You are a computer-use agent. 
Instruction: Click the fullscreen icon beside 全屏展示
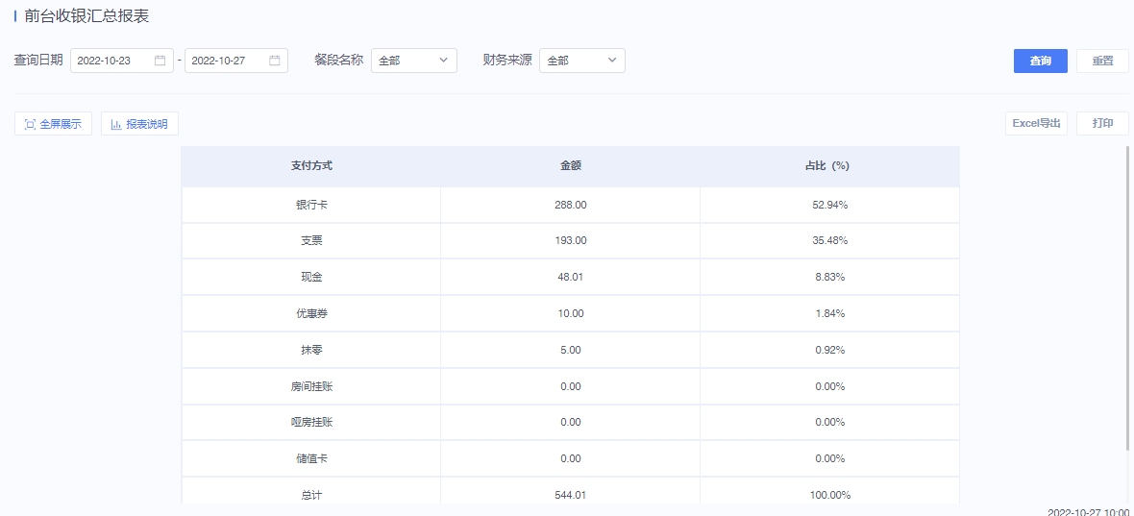pos(30,124)
